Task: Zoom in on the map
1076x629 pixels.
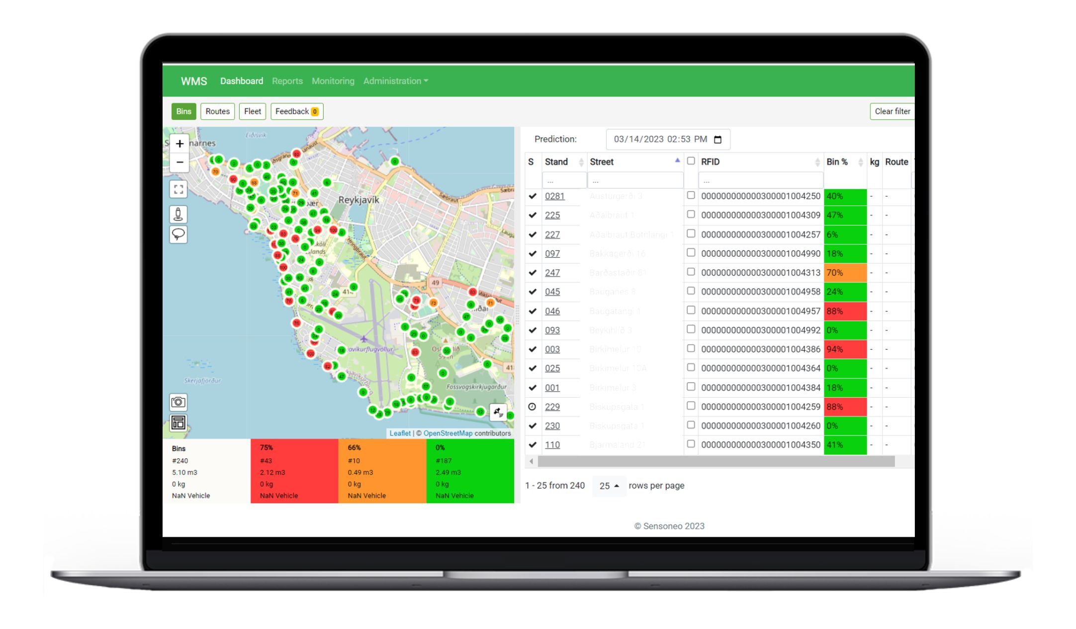Action: point(179,144)
